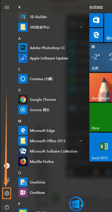Click the A letter group header
The image size is (112, 212).
[x=19, y=38]
